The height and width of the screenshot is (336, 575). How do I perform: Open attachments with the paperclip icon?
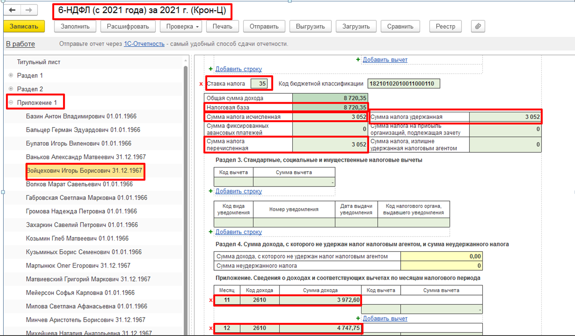click(478, 26)
